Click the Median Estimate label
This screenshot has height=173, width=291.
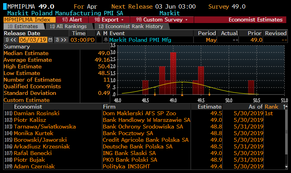tap(26, 53)
